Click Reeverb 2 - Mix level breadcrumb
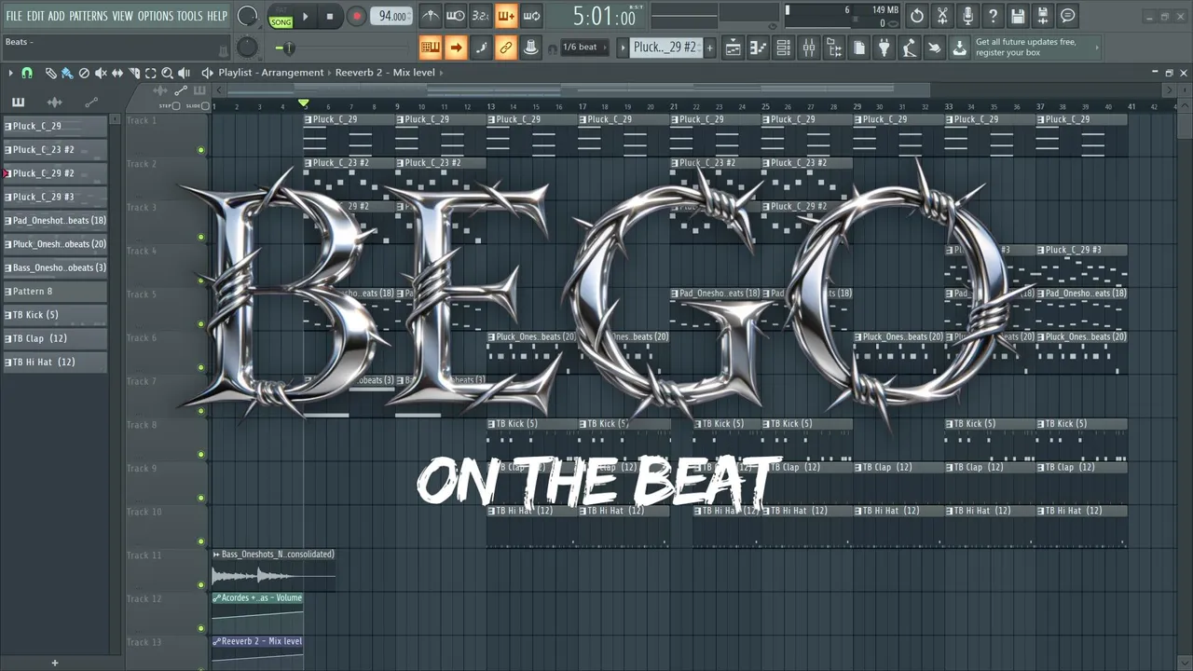The width and height of the screenshot is (1193, 671). pos(385,73)
